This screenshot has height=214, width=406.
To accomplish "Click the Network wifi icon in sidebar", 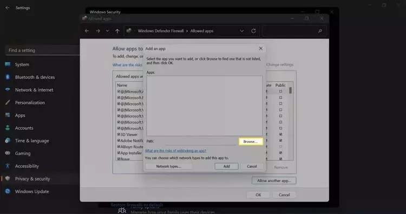I will pos(8,89).
